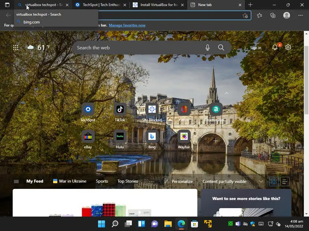Image resolution: width=309 pixels, height=231 pixels.
Task: Close the Install VirtualBox tab
Action: (182, 5)
